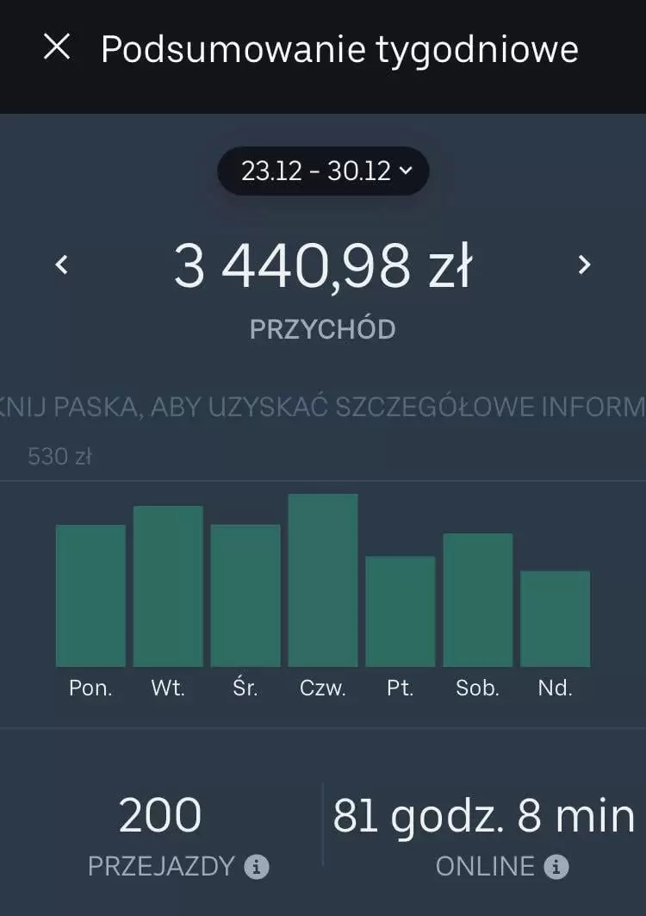Tap the 200 rides count
The width and height of the screenshot is (646, 916).
coord(160,816)
